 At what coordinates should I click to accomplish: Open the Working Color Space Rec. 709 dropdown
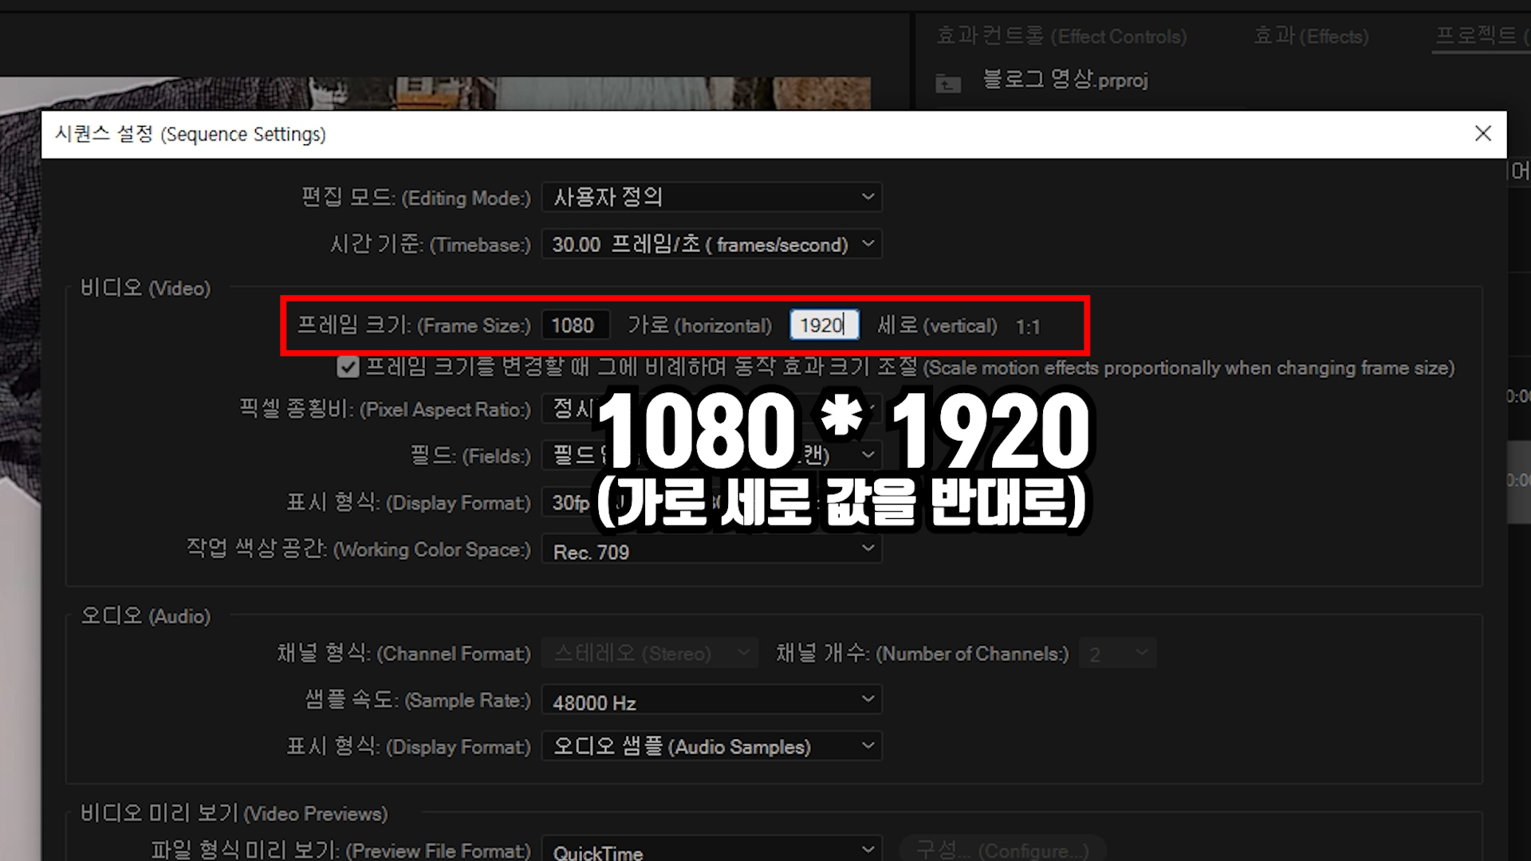[711, 550]
